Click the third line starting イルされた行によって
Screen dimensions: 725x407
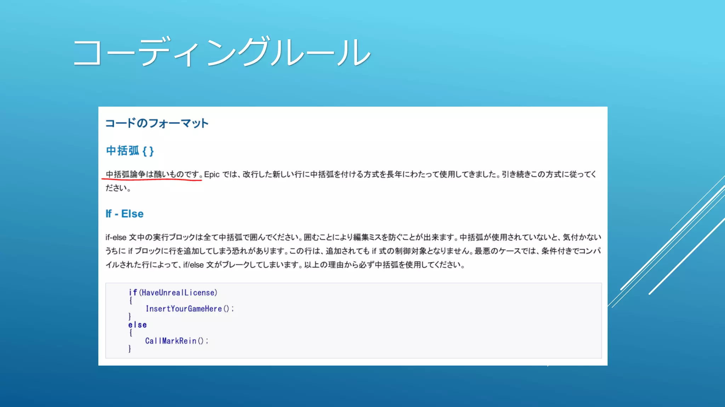pyautogui.click(x=285, y=265)
